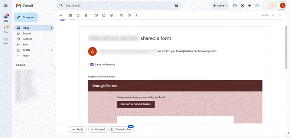290x138 pixels.
Task: Click the '3 of 19' counter
Action: coord(264,15)
